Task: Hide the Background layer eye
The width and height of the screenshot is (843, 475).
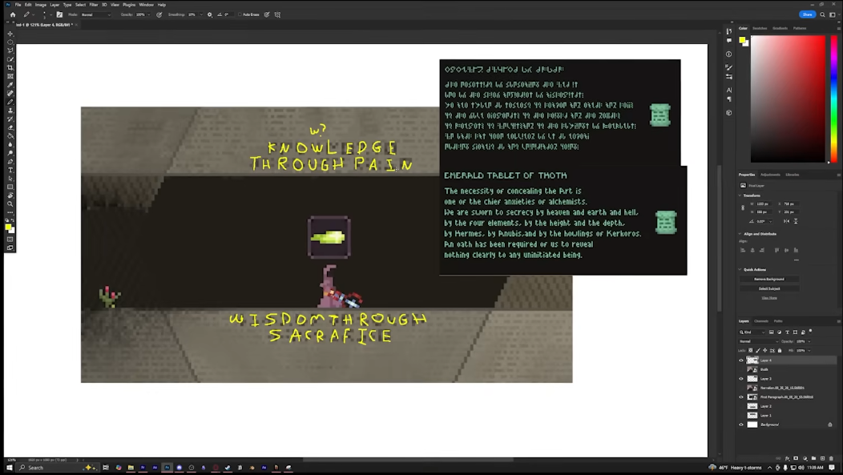Action: (x=741, y=425)
